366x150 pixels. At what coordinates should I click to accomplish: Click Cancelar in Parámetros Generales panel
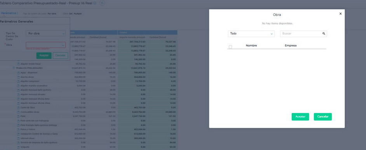point(61,55)
